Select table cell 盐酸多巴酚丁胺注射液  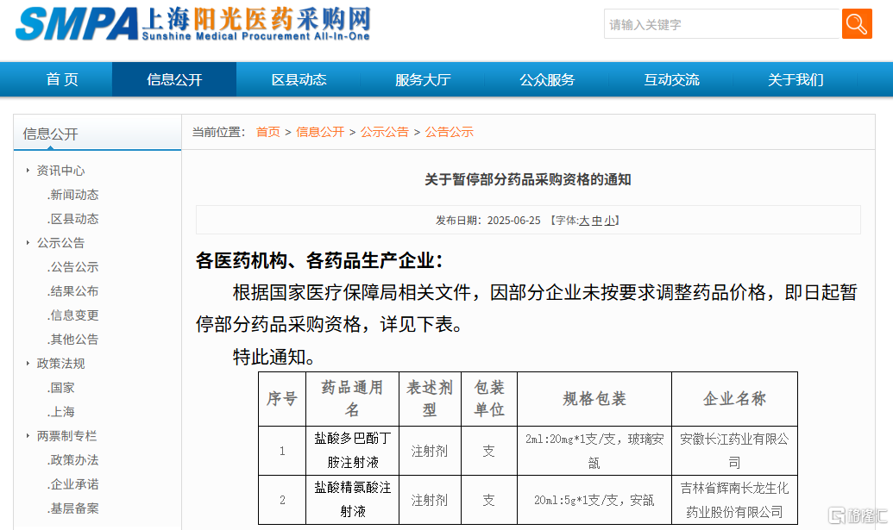point(353,451)
